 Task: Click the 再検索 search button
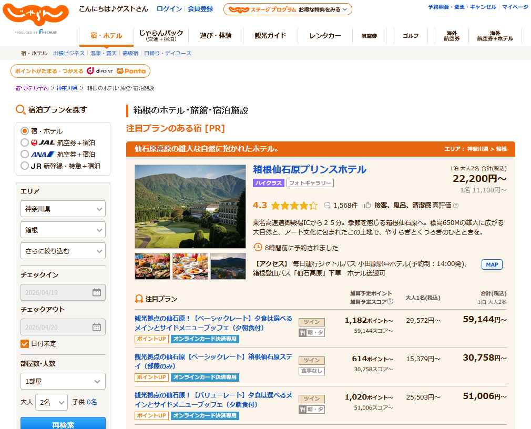click(63, 424)
